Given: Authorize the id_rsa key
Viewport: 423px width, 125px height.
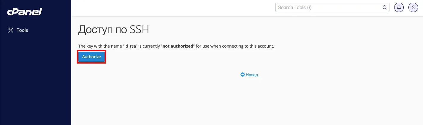Looking at the screenshot, I should click(x=91, y=57).
